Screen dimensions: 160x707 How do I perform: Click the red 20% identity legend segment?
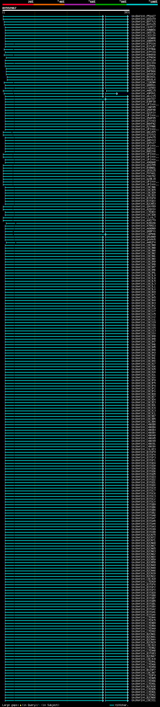pyautogui.click(x=18, y=5)
